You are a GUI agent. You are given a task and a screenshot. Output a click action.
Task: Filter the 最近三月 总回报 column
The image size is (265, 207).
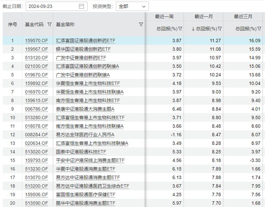[x=259, y=29]
